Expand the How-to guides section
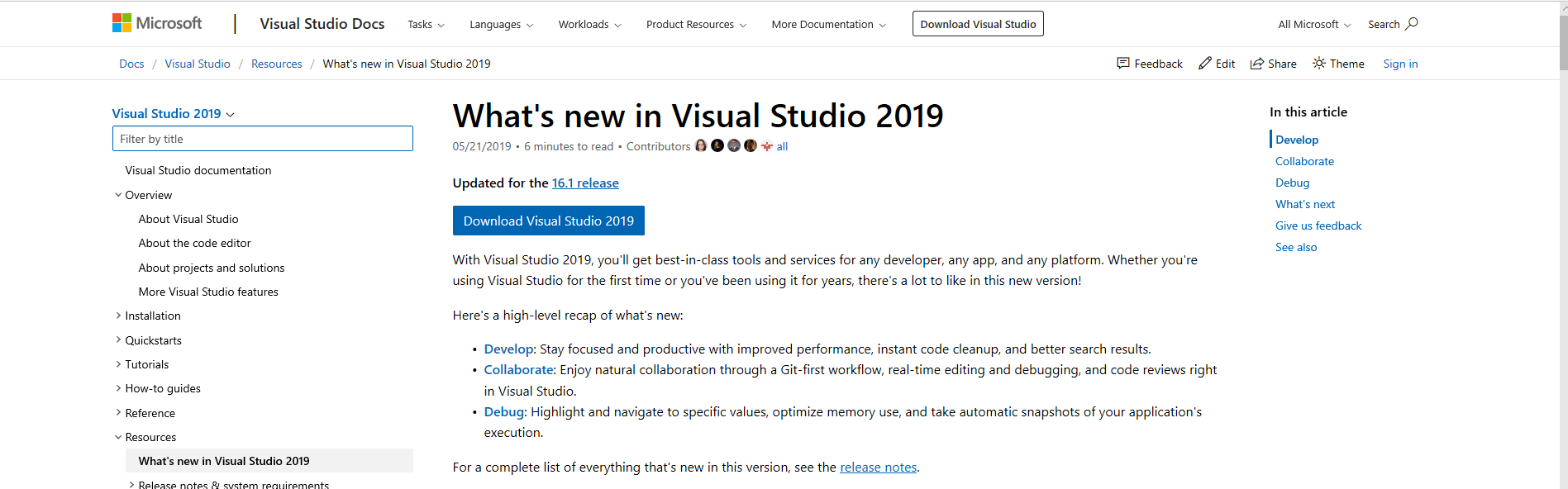 [x=118, y=388]
